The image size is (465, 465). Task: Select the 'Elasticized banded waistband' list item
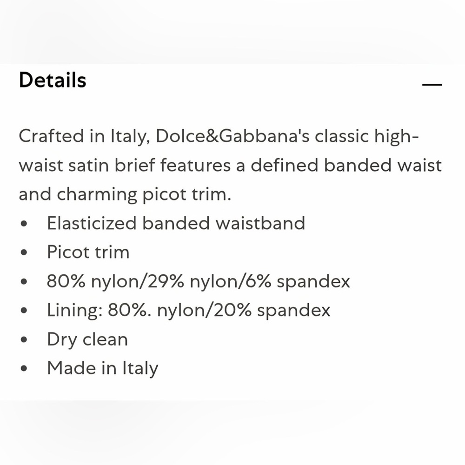click(x=176, y=224)
